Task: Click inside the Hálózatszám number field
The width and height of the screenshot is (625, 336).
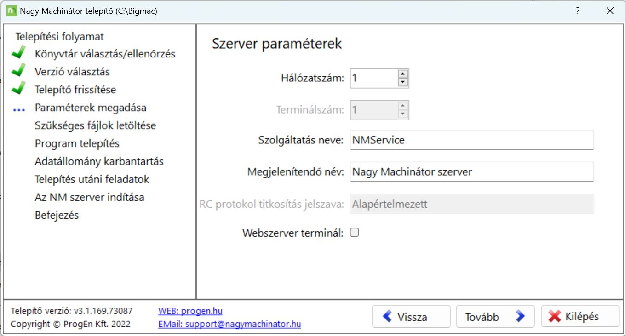Action: tap(373, 79)
